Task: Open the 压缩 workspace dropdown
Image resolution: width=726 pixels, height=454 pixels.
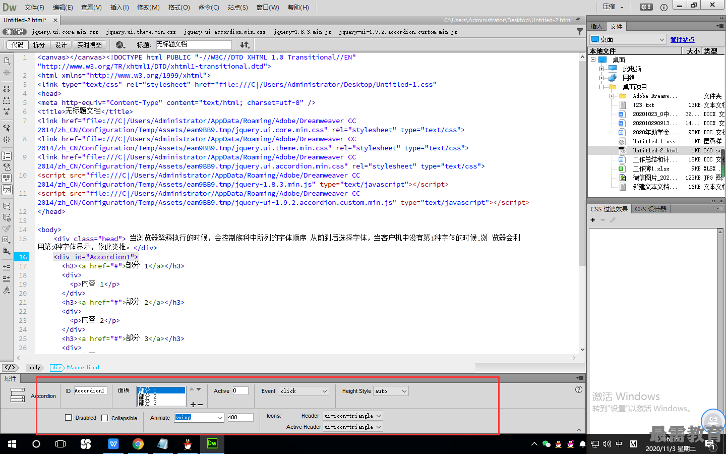Action: [x=613, y=7]
